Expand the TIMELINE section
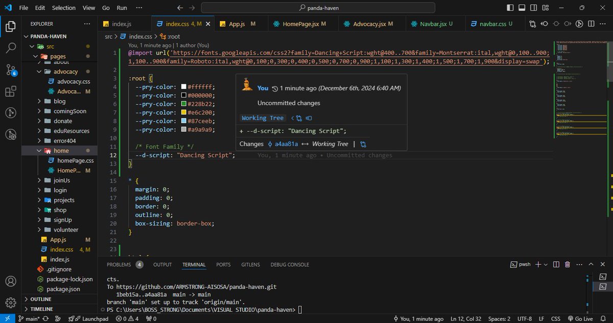Screen dimensions: 613x323 (59, 309)
